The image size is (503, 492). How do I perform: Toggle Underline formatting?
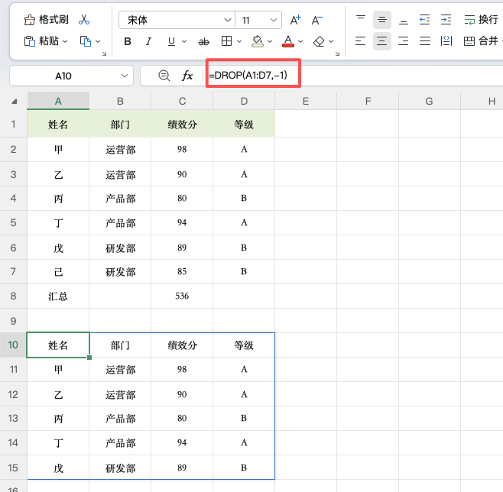[x=172, y=41]
